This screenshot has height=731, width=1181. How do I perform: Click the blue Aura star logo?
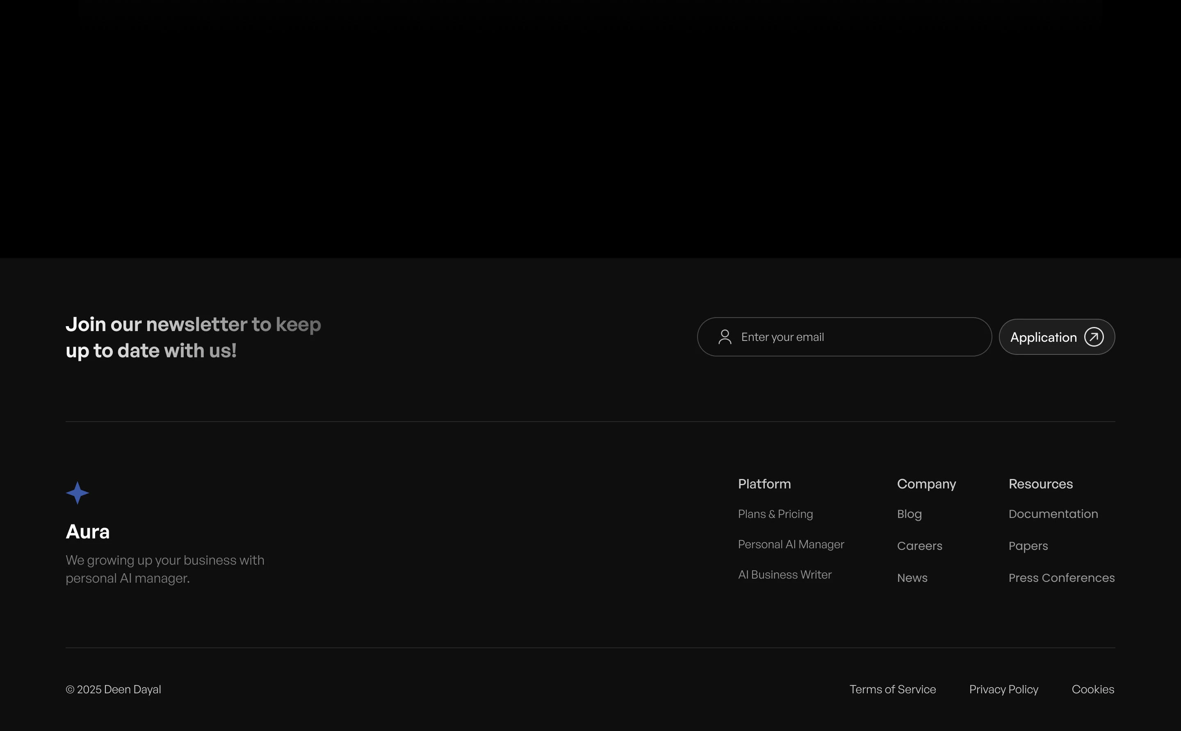coord(78,493)
